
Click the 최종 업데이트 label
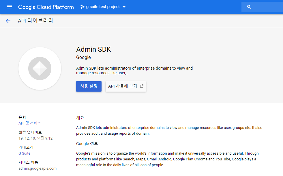(30, 132)
